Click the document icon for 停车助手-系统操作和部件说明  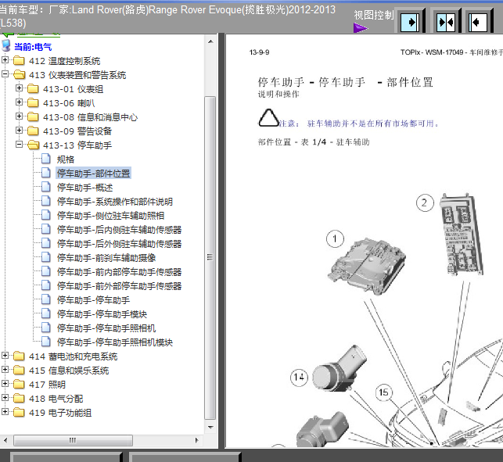[x=46, y=201]
